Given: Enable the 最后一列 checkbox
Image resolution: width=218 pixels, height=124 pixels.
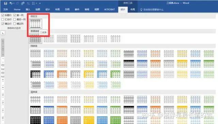Looking at the screenshot, I should point(15,19).
